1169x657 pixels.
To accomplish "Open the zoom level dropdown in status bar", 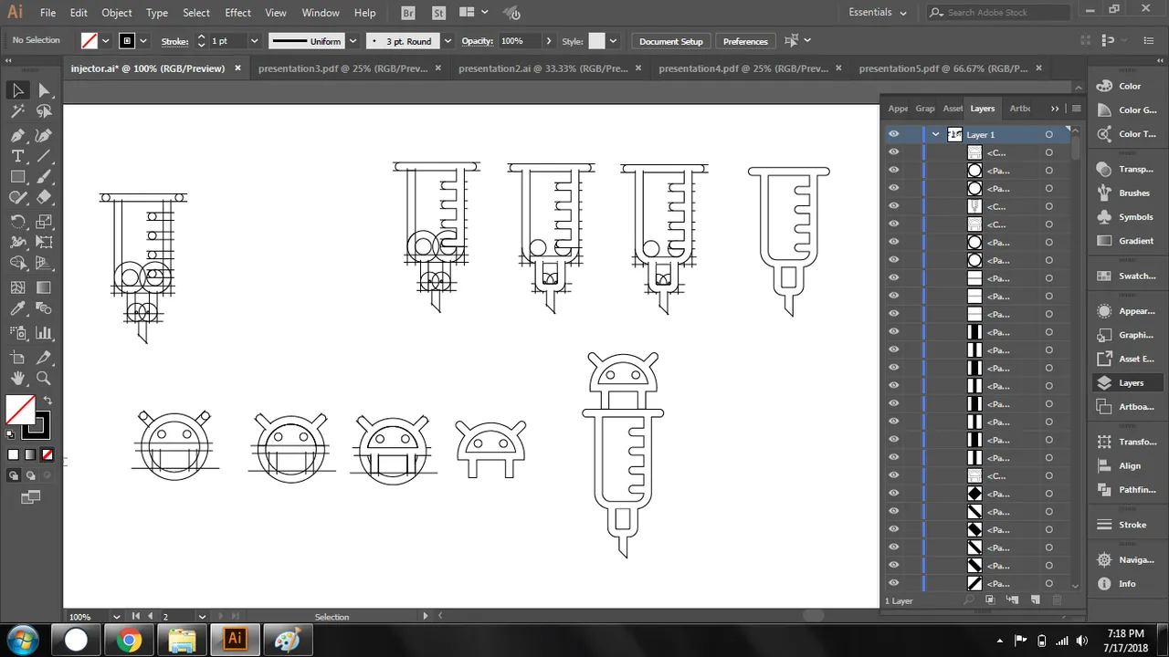I will click(x=116, y=617).
